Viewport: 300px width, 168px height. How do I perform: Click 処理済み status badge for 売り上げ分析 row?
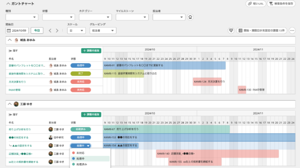(x=81, y=129)
